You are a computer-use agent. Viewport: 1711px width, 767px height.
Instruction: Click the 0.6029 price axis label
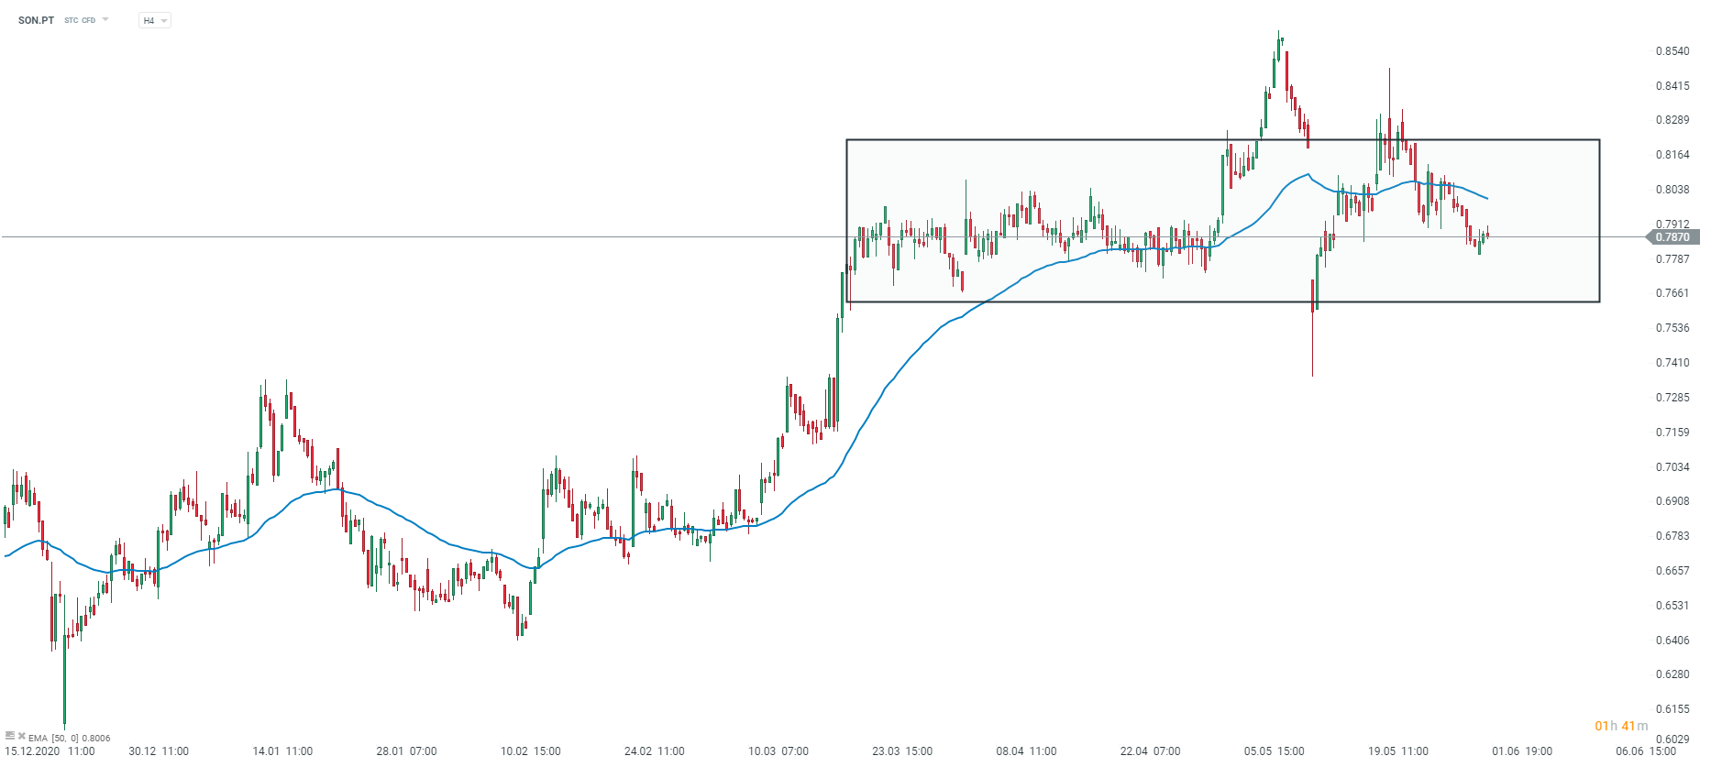coord(1672,740)
